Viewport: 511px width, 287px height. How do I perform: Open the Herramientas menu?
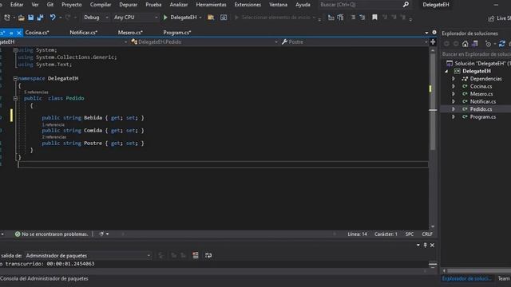(x=211, y=5)
